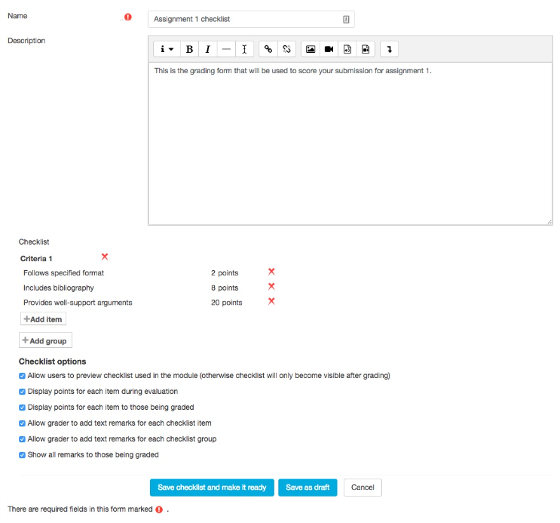Insert an image into the description

pyautogui.click(x=311, y=49)
